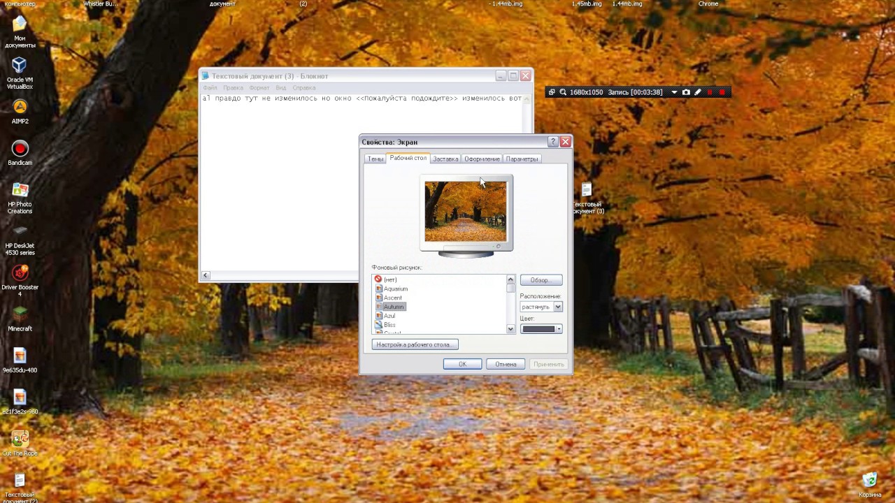Select Текстовый документ (3) desktop file icon
The height and width of the screenshot is (503, 895).
click(x=587, y=198)
